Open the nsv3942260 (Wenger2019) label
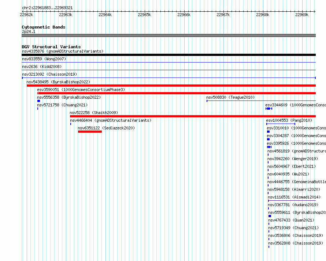This screenshot has height=261, width=326. (293, 159)
